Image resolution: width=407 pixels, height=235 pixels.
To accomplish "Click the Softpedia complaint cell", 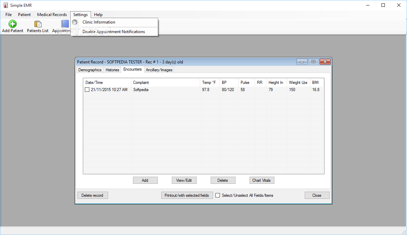I will pos(141,90).
